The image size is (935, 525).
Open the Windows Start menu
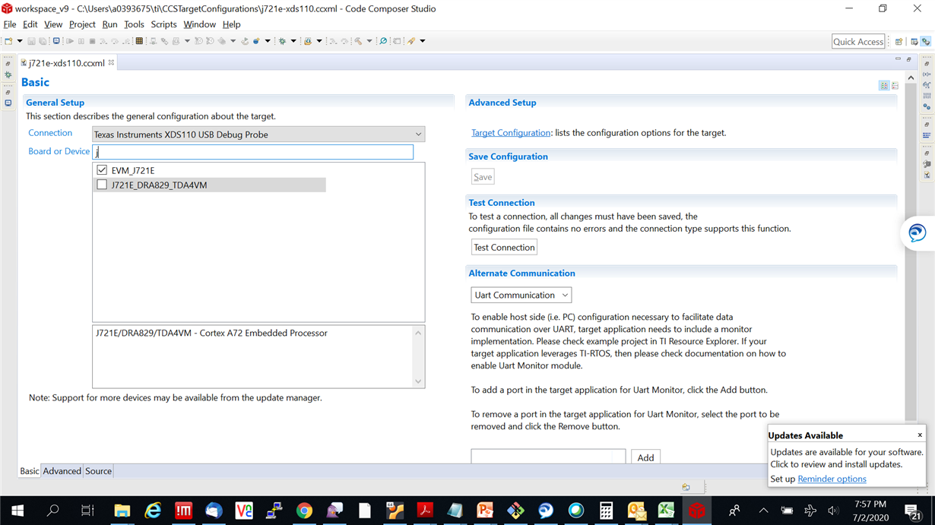click(x=17, y=511)
